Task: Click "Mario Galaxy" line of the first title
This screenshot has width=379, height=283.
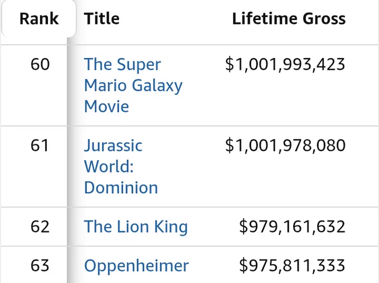Action: [133, 86]
